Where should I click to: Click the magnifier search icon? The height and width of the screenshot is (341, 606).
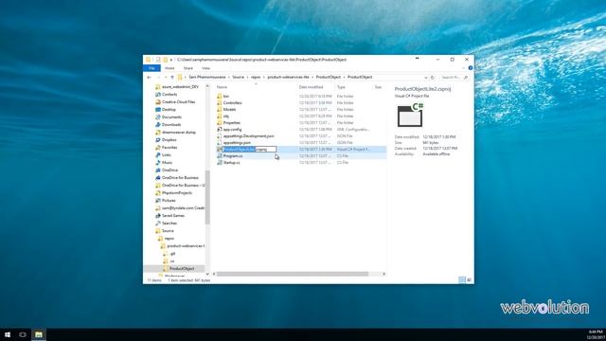(466, 78)
